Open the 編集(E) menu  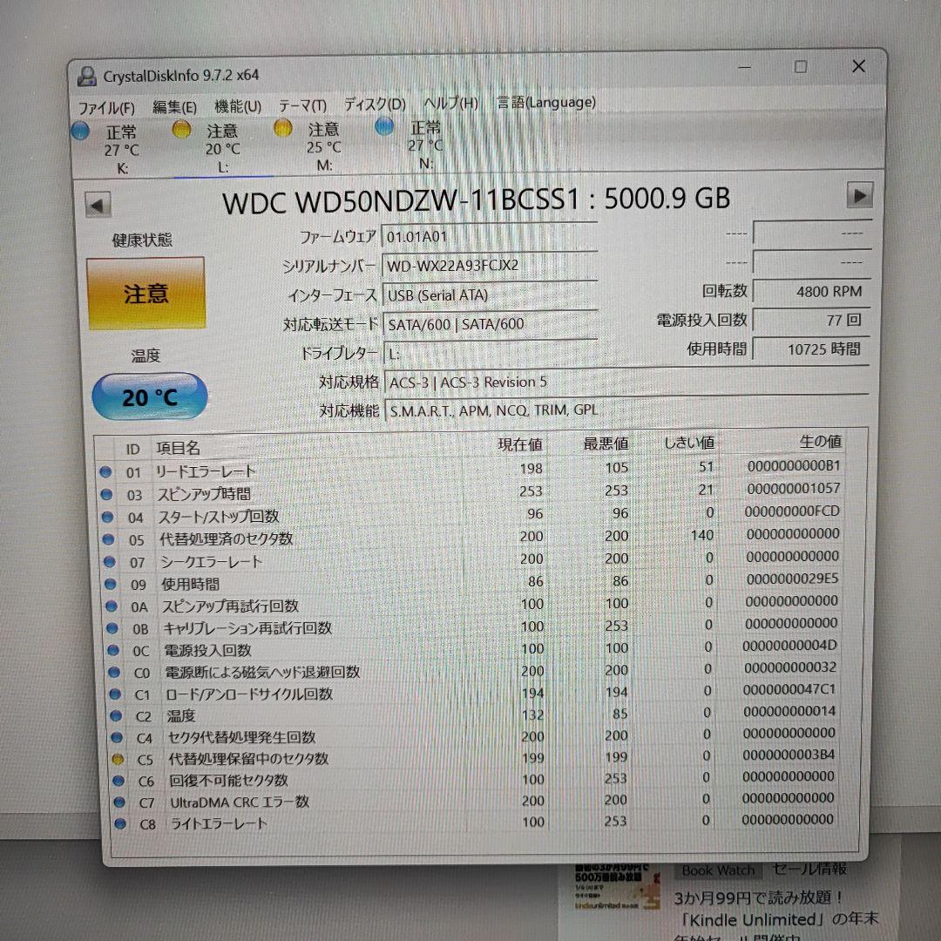pos(175,105)
